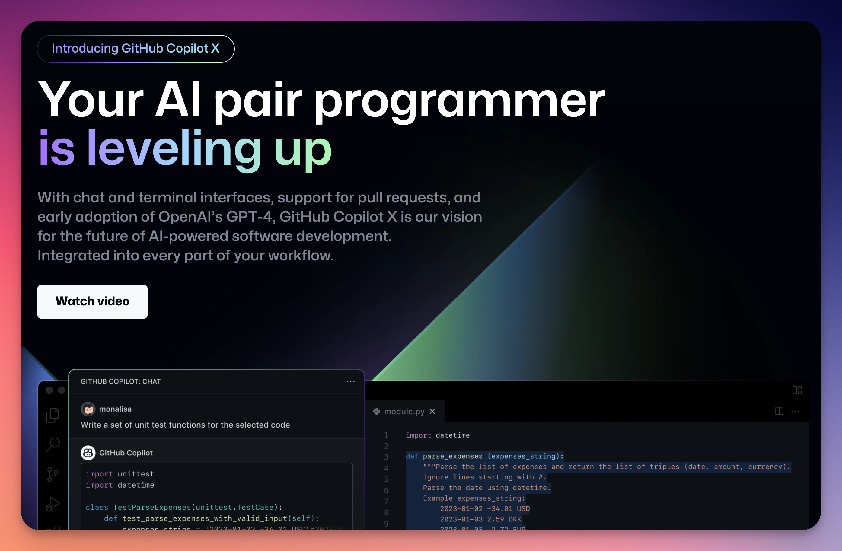Open the Run and Debug icon

(x=53, y=504)
